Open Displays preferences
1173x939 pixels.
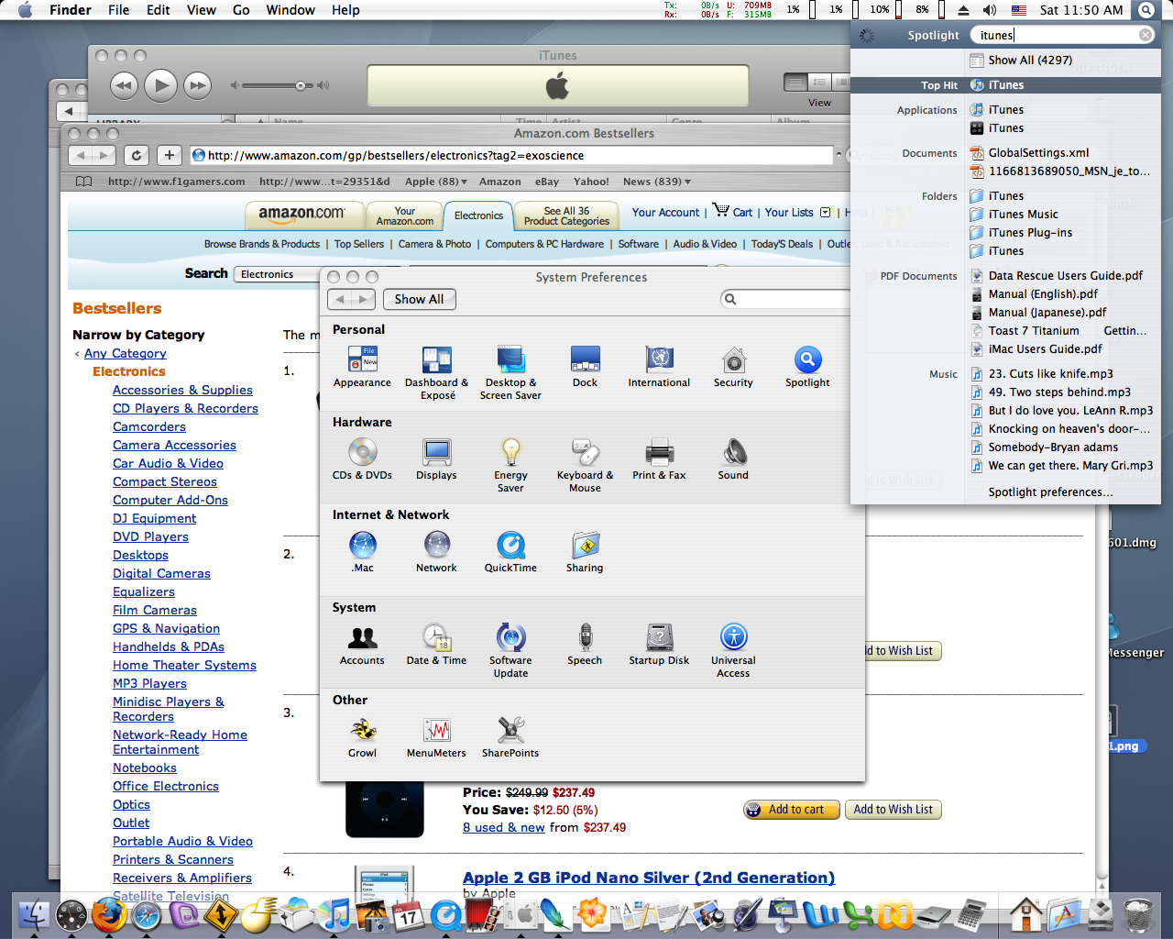(x=436, y=459)
